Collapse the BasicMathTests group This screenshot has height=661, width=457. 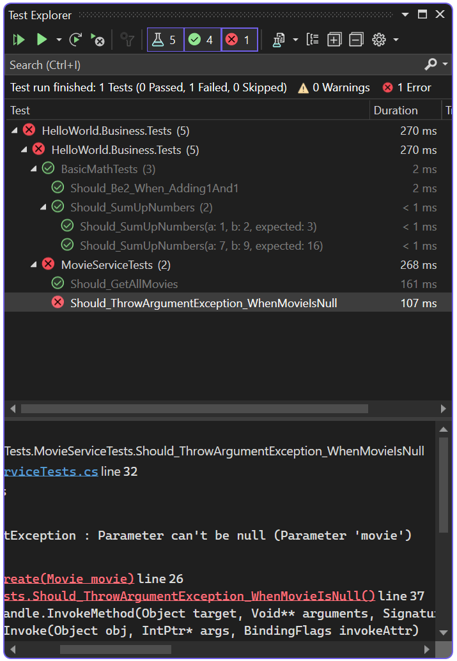coord(33,168)
